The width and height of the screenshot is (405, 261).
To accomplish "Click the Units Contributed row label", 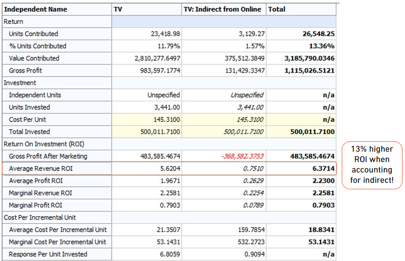I will (x=33, y=34).
